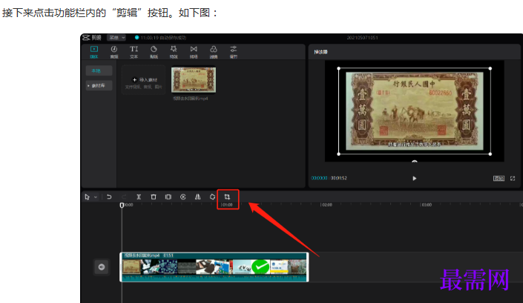Switch to the Audio tab
Screen dimensions: 523x303
point(114,52)
